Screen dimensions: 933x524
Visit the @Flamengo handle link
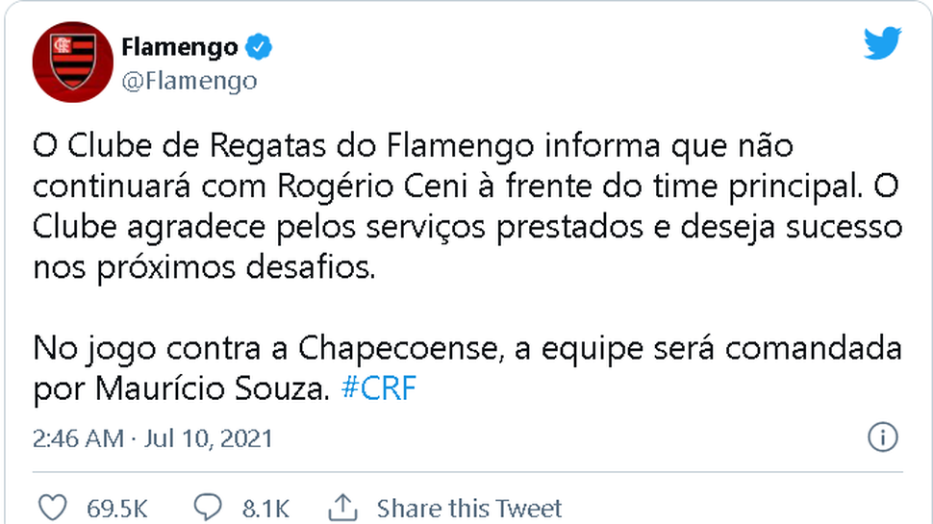189,81
